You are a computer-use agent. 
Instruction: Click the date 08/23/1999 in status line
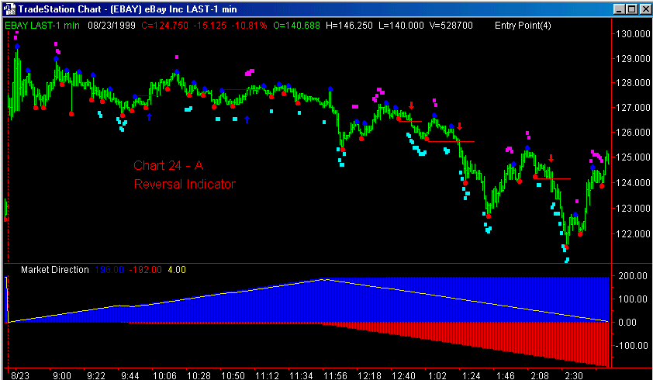(112, 26)
